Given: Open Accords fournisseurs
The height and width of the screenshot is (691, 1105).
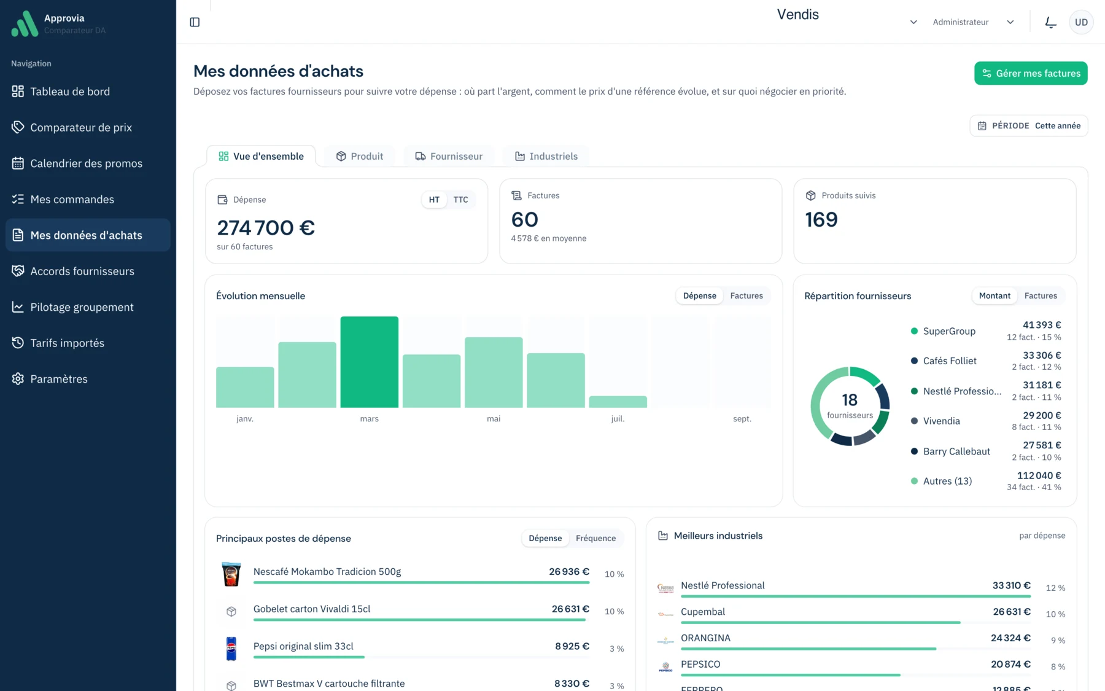Looking at the screenshot, I should coord(88,271).
